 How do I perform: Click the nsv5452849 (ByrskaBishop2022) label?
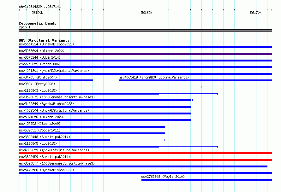pos(46,104)
